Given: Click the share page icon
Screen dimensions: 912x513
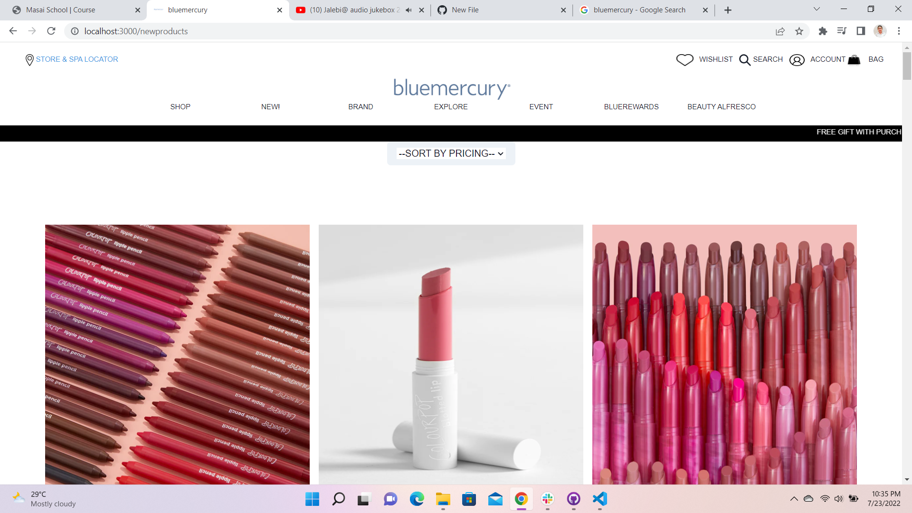Looking at the screenshot, I should pyautogui.click(x=780, y=31).
